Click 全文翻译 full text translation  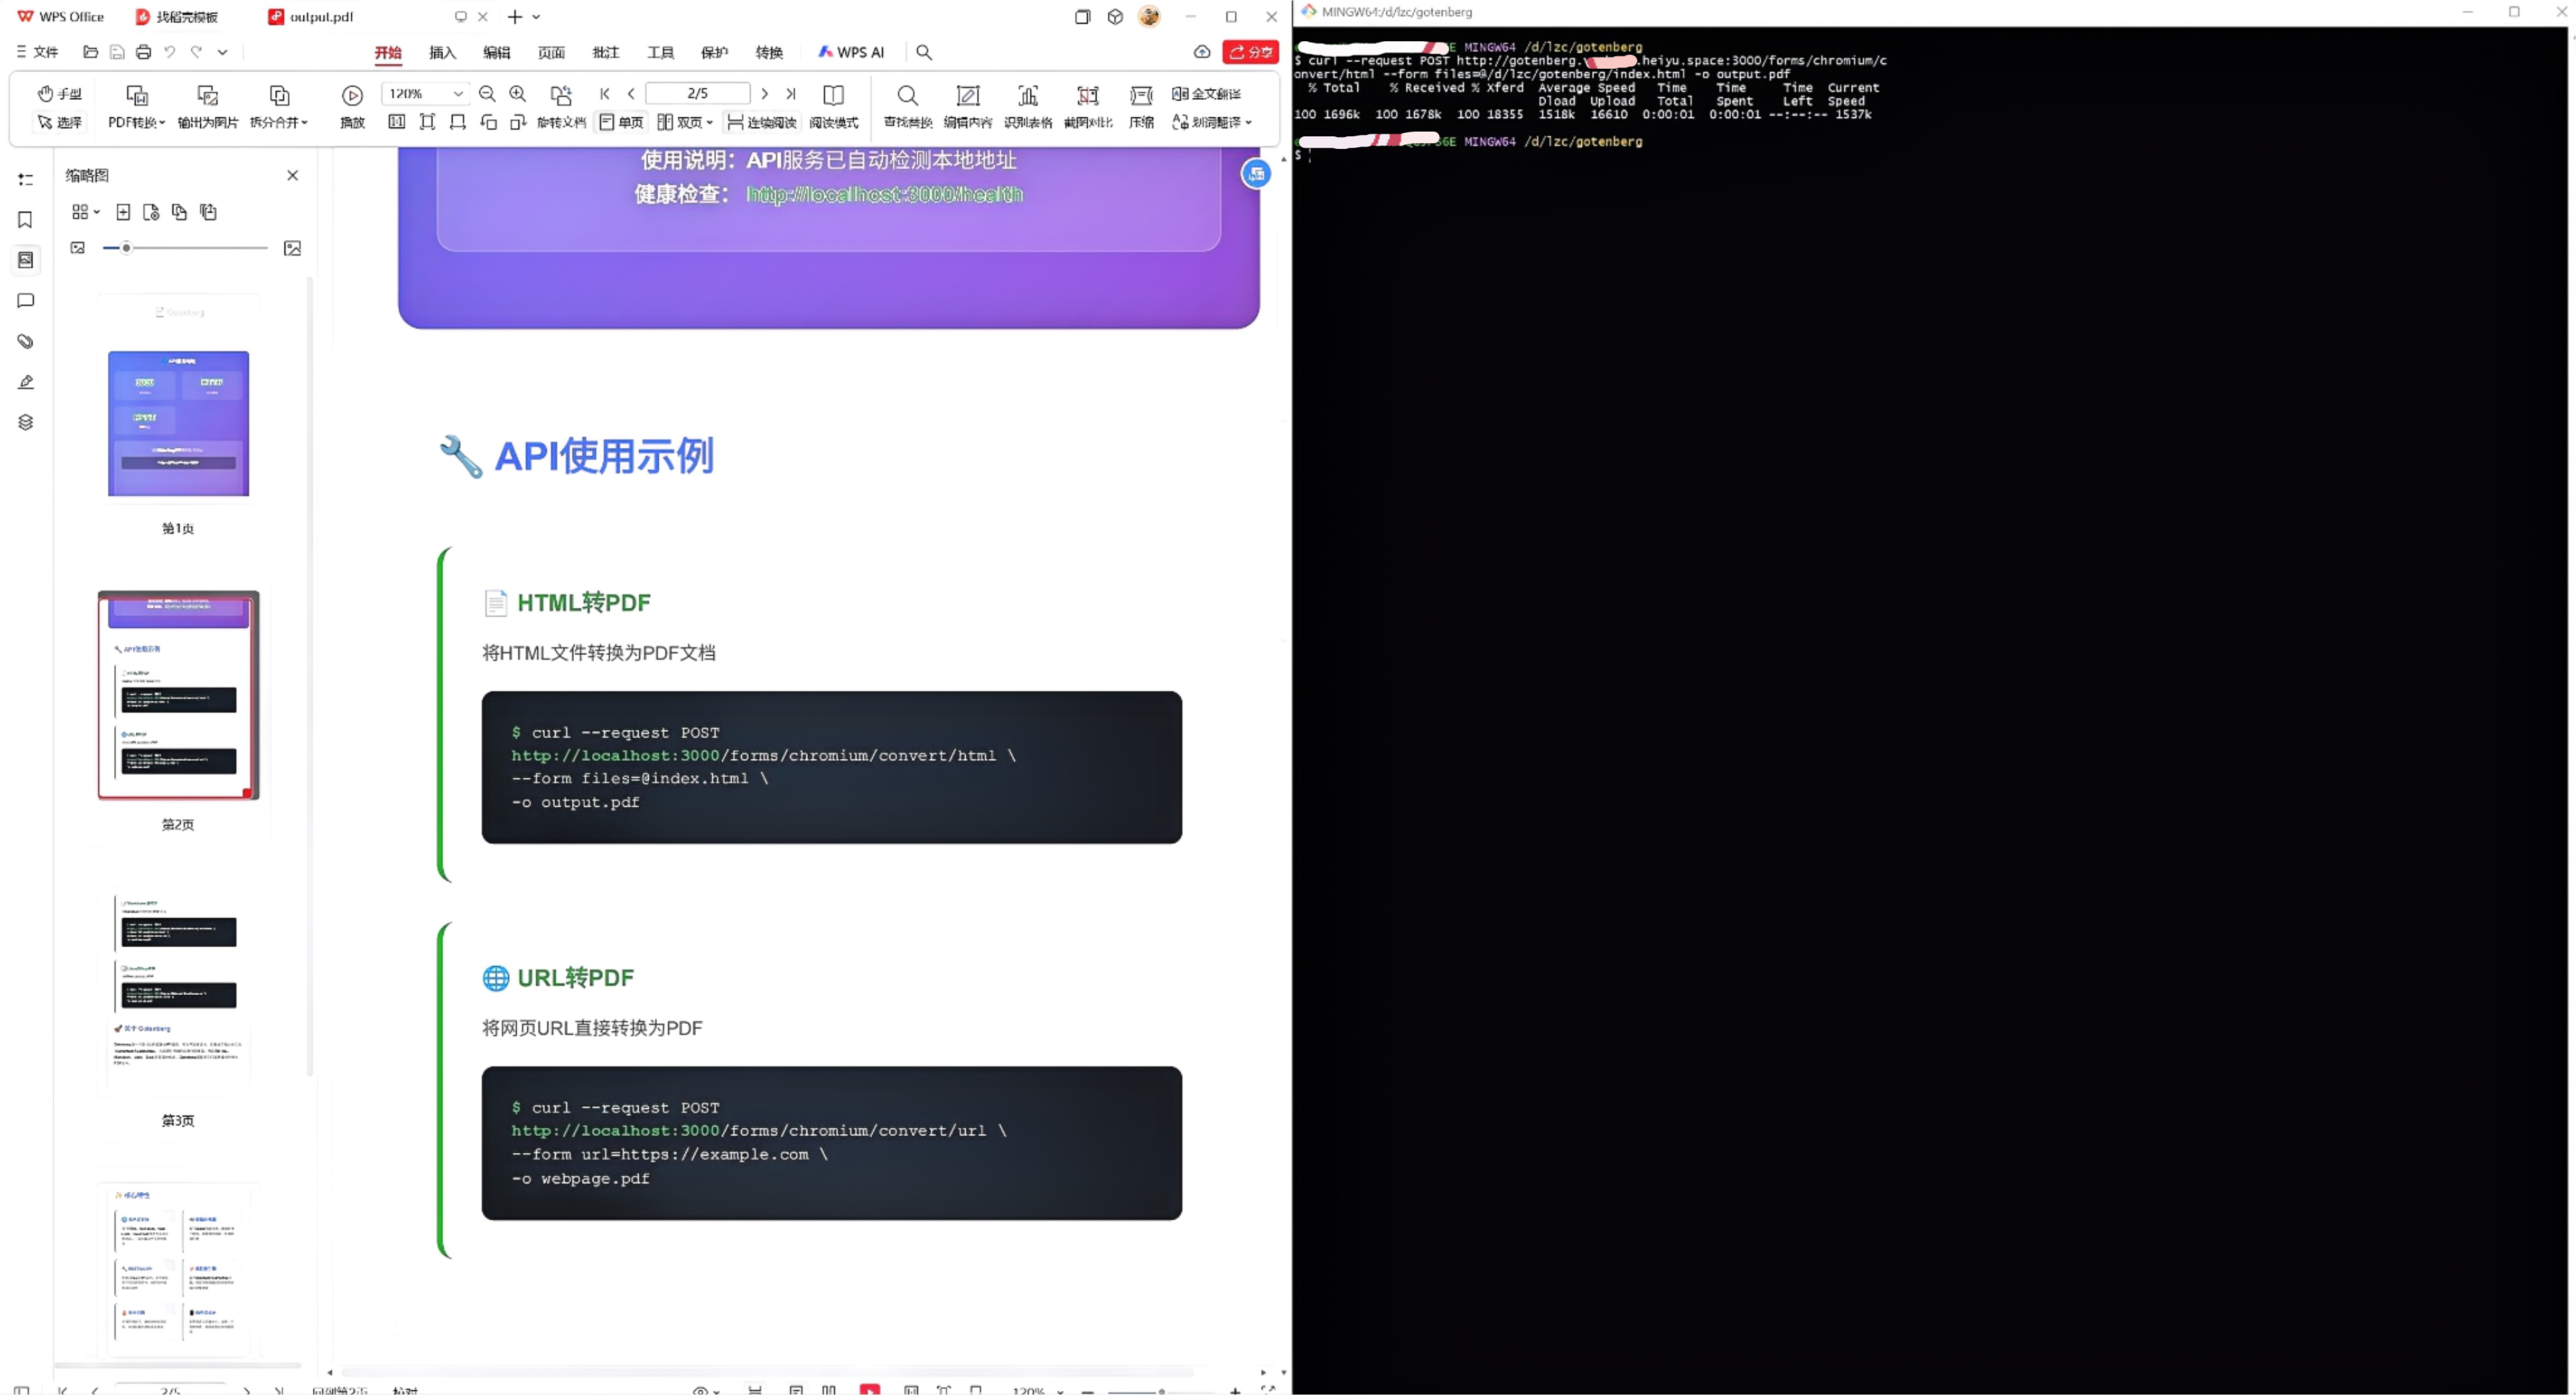(1207, 94)
